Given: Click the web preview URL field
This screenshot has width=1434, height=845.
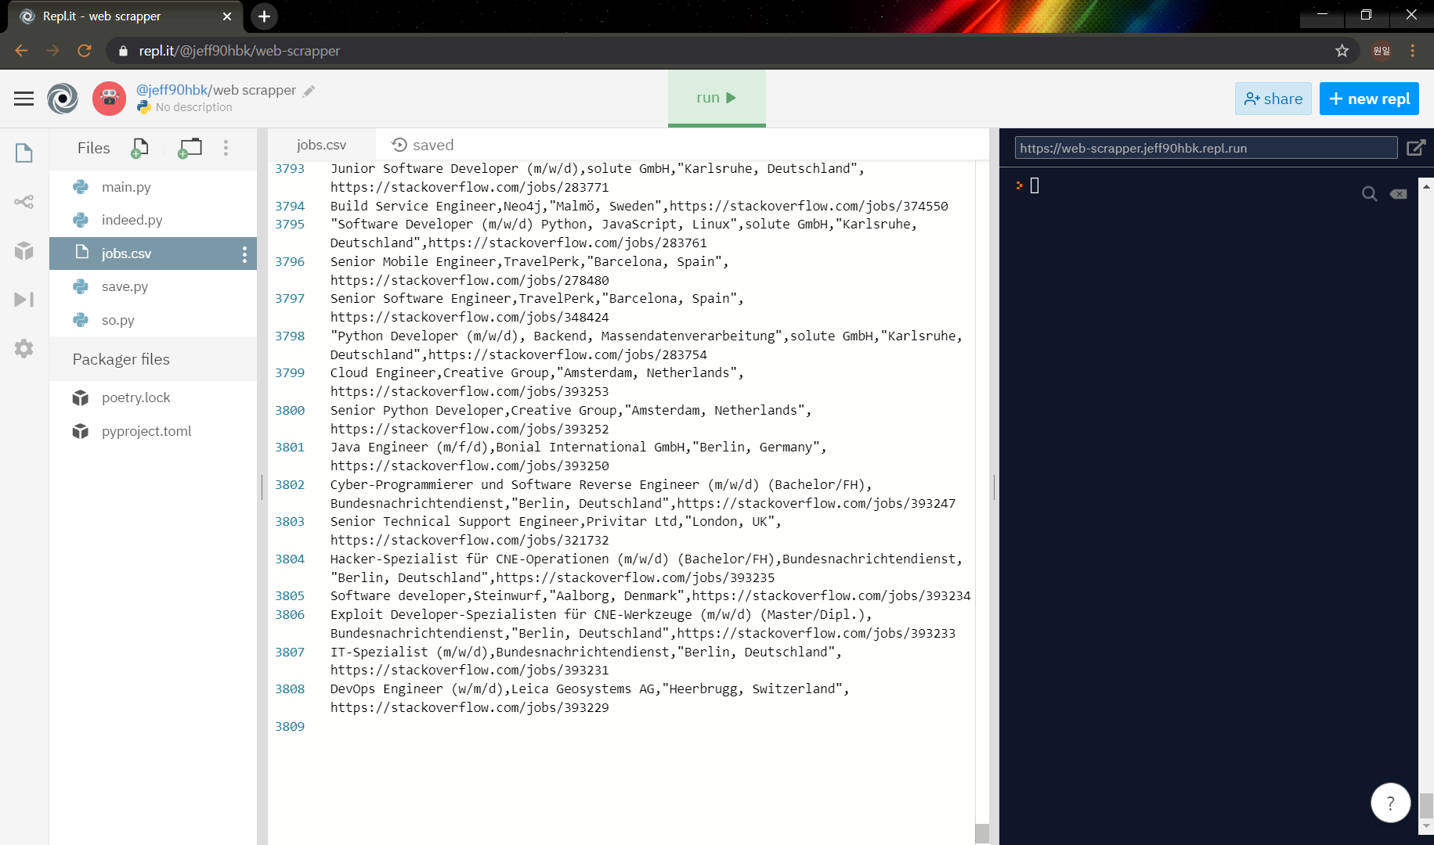Looking at the screenshot, I should click(x=1206, y=148).
